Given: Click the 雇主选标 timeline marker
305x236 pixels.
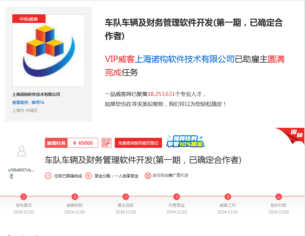Looking at the screenshot, I should (x=126, y=197).
